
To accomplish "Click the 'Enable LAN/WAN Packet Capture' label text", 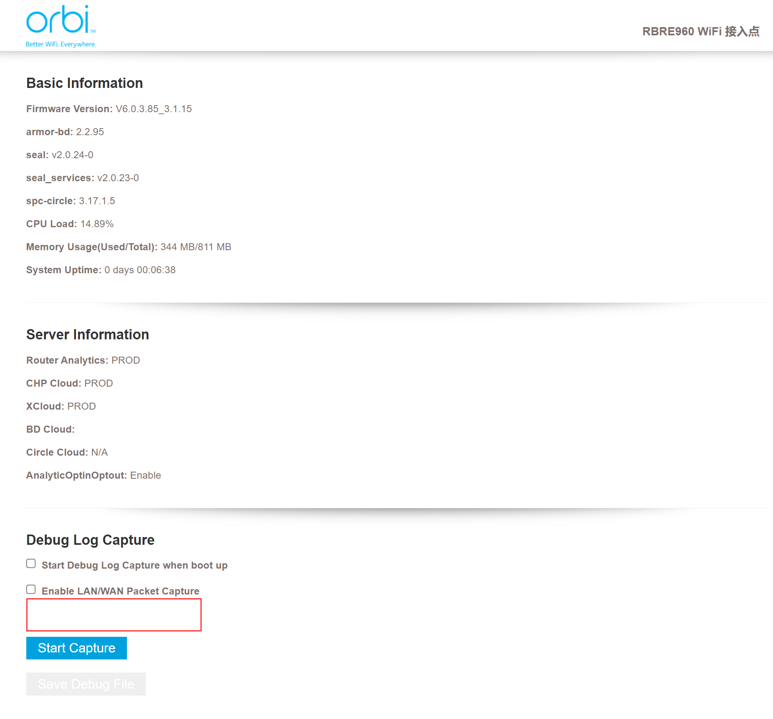I will [120, 591].
